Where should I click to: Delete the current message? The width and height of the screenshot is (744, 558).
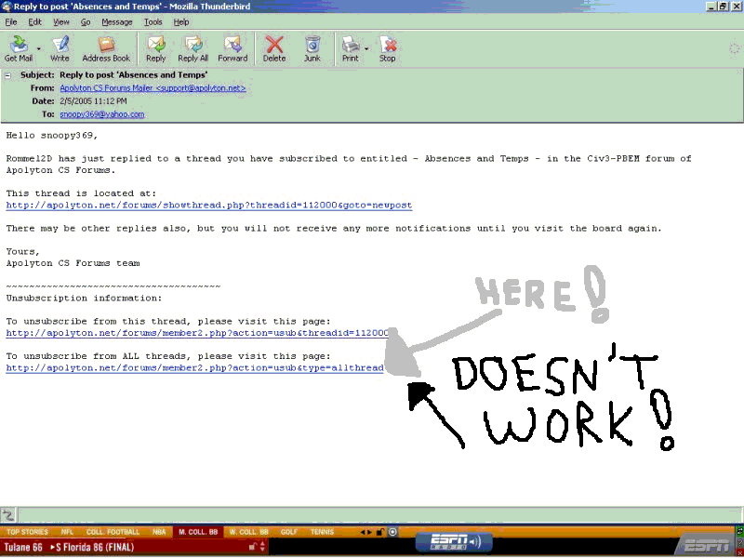[x=274, y=47]
